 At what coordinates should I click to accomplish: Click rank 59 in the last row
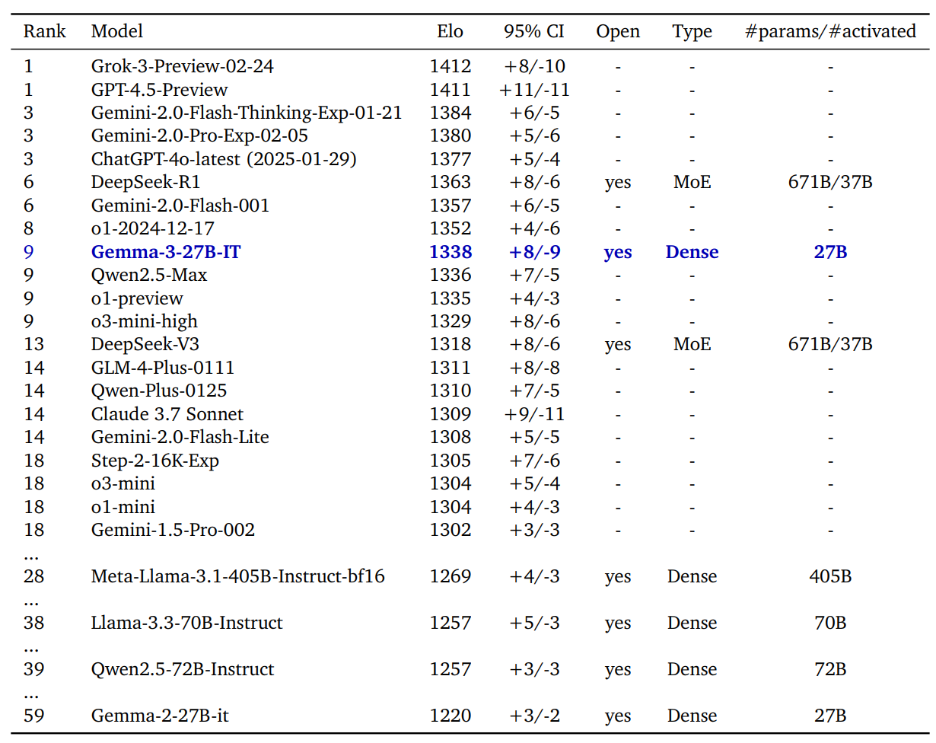pos(33,716)
